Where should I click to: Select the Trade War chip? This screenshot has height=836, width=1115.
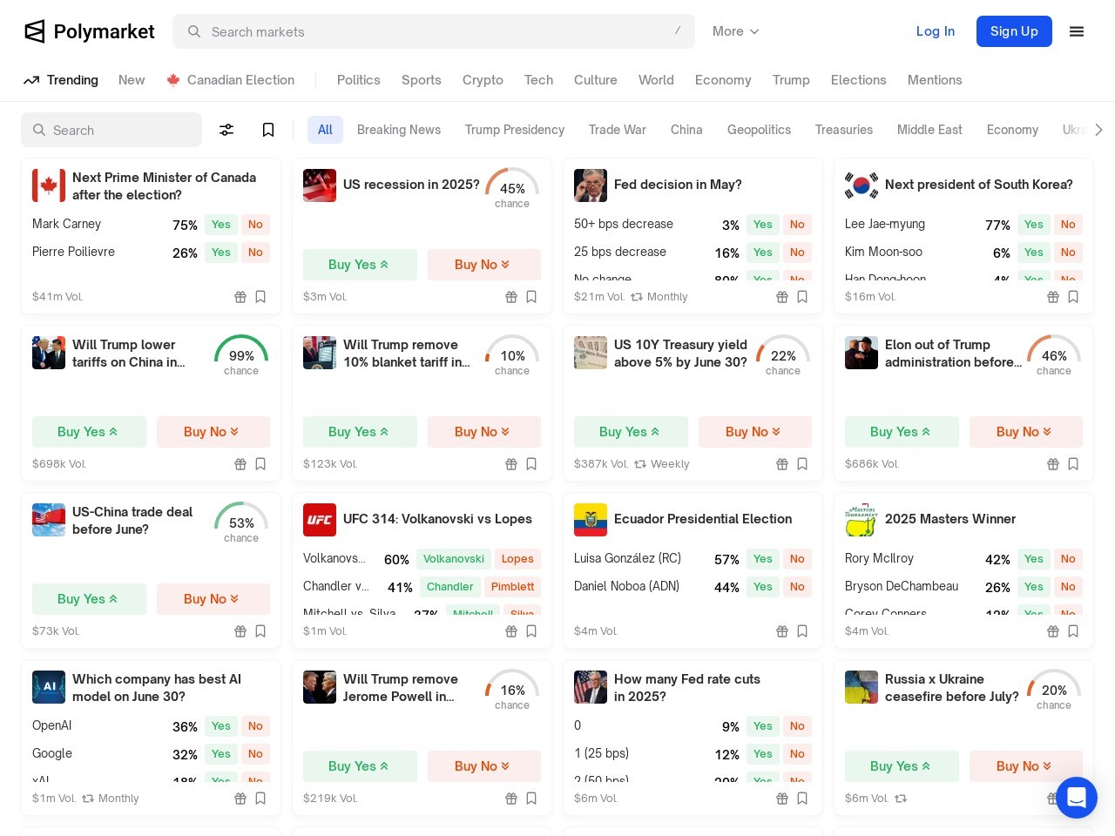pos(618,130)
